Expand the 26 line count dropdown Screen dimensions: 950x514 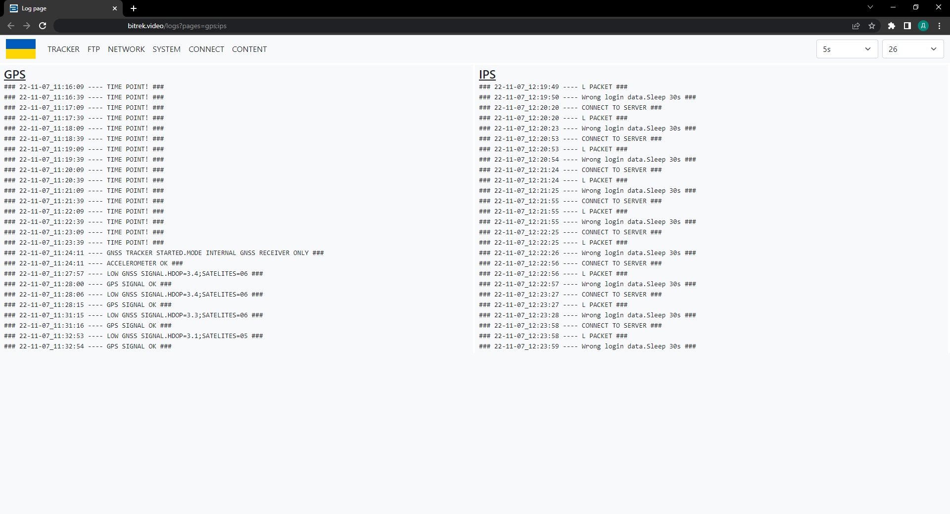click(x=912, y=49)
